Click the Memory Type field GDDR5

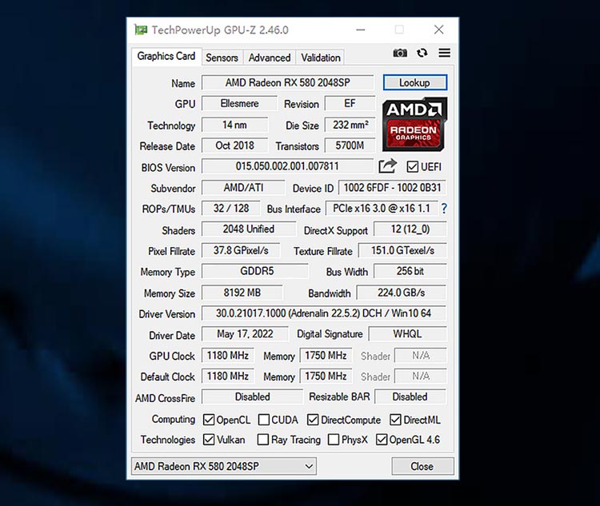[x=255, y=271]
